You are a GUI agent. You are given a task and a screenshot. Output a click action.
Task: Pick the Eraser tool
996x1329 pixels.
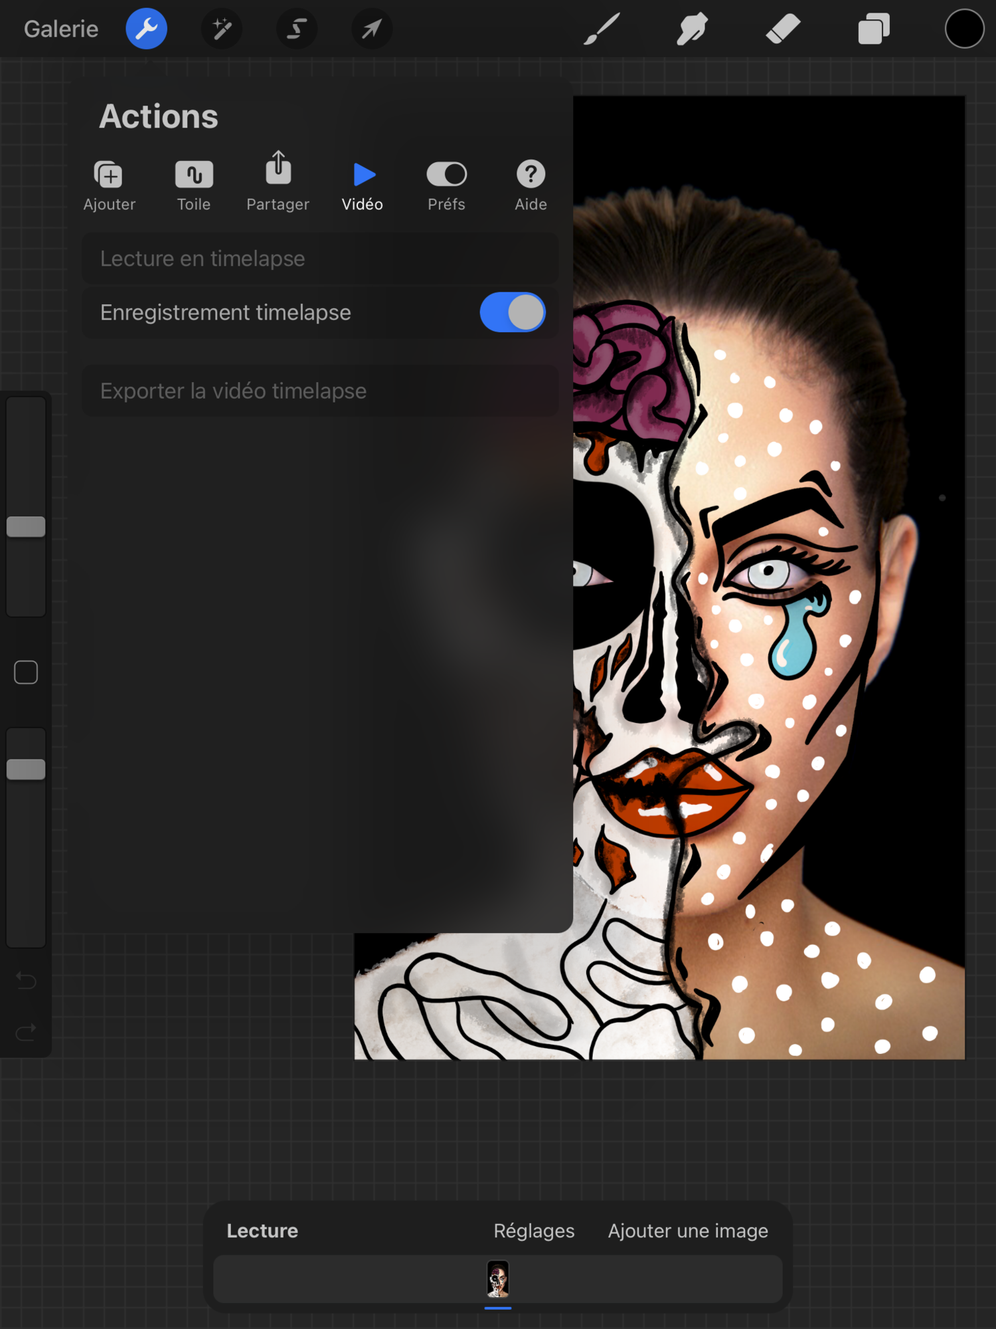click(783, 29)
